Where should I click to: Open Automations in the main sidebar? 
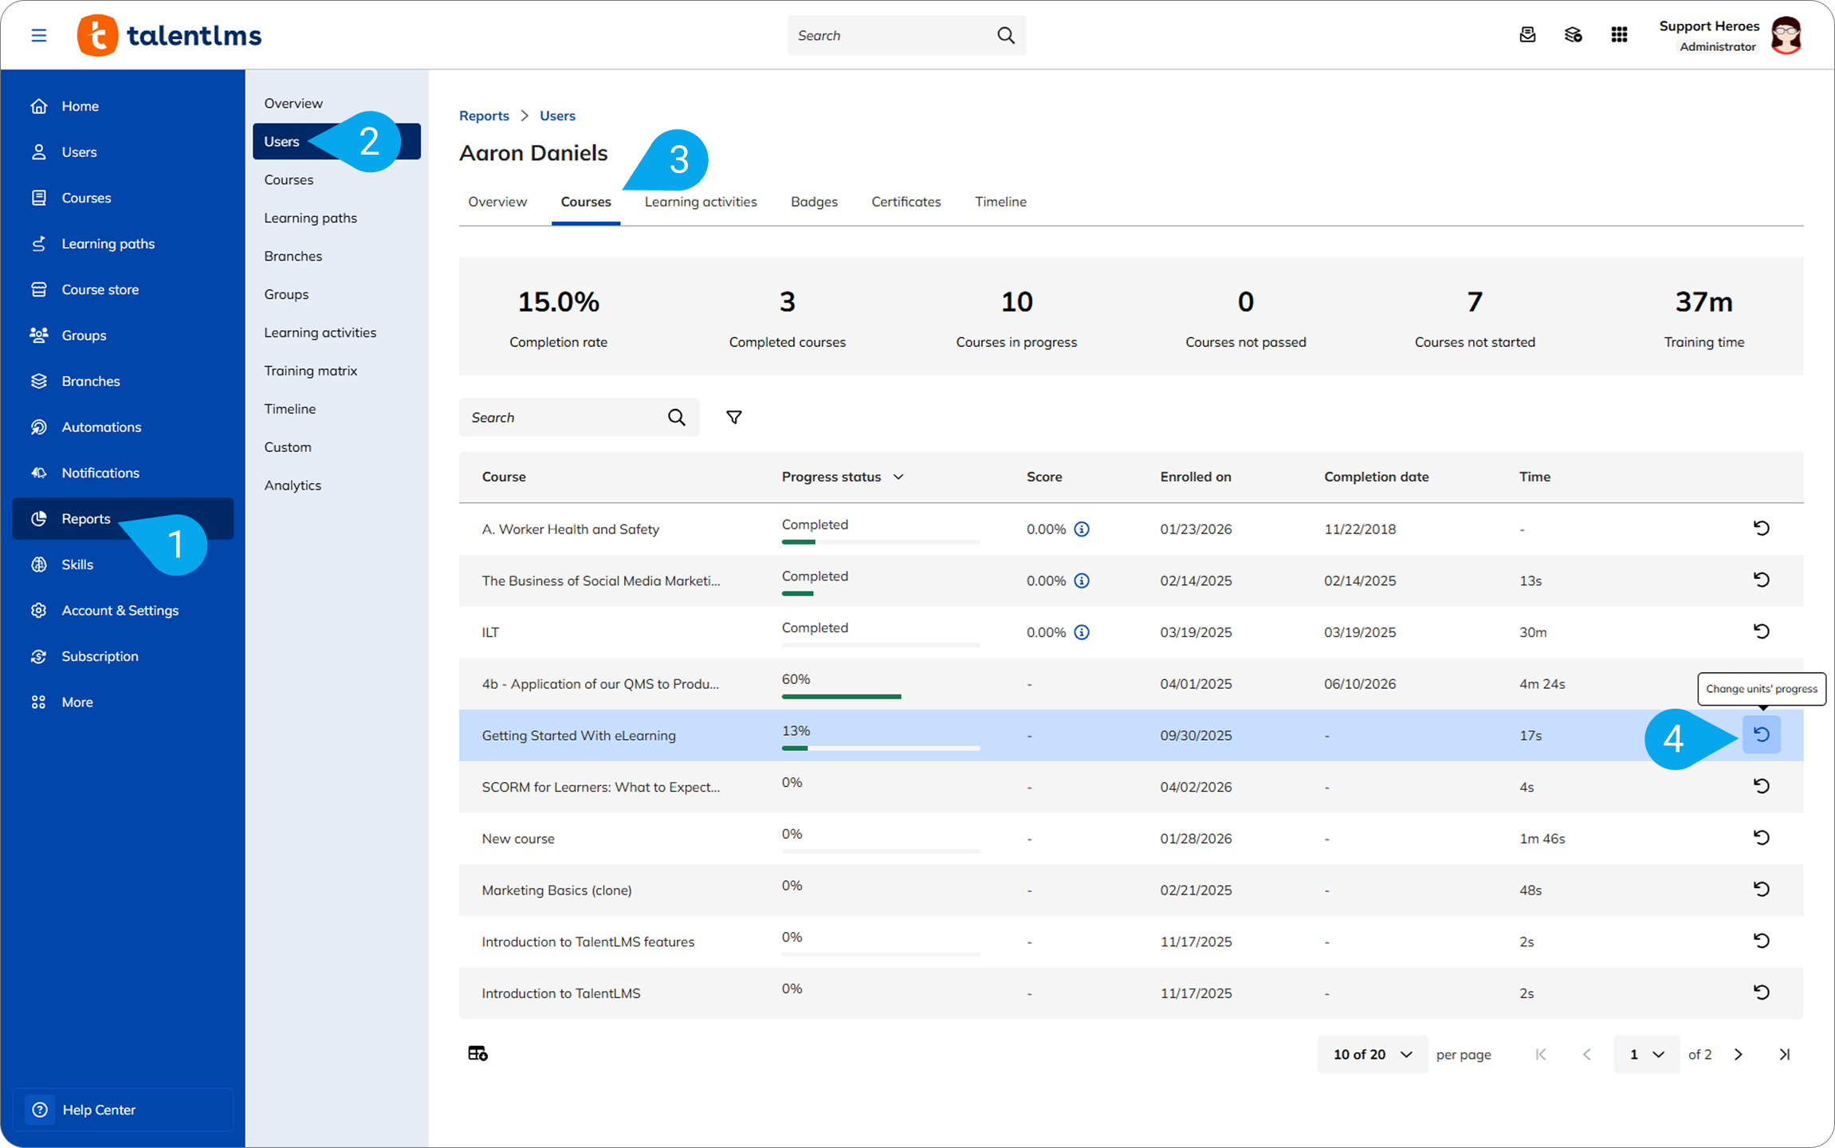pos(123,427)
